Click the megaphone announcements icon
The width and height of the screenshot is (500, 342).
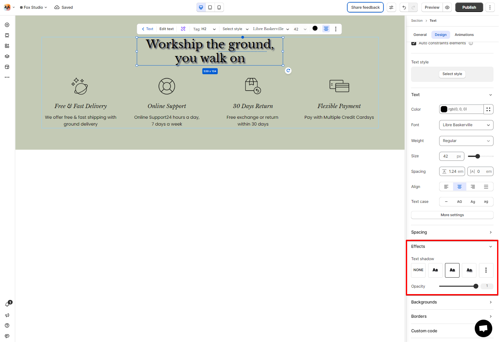pos(7,315)
